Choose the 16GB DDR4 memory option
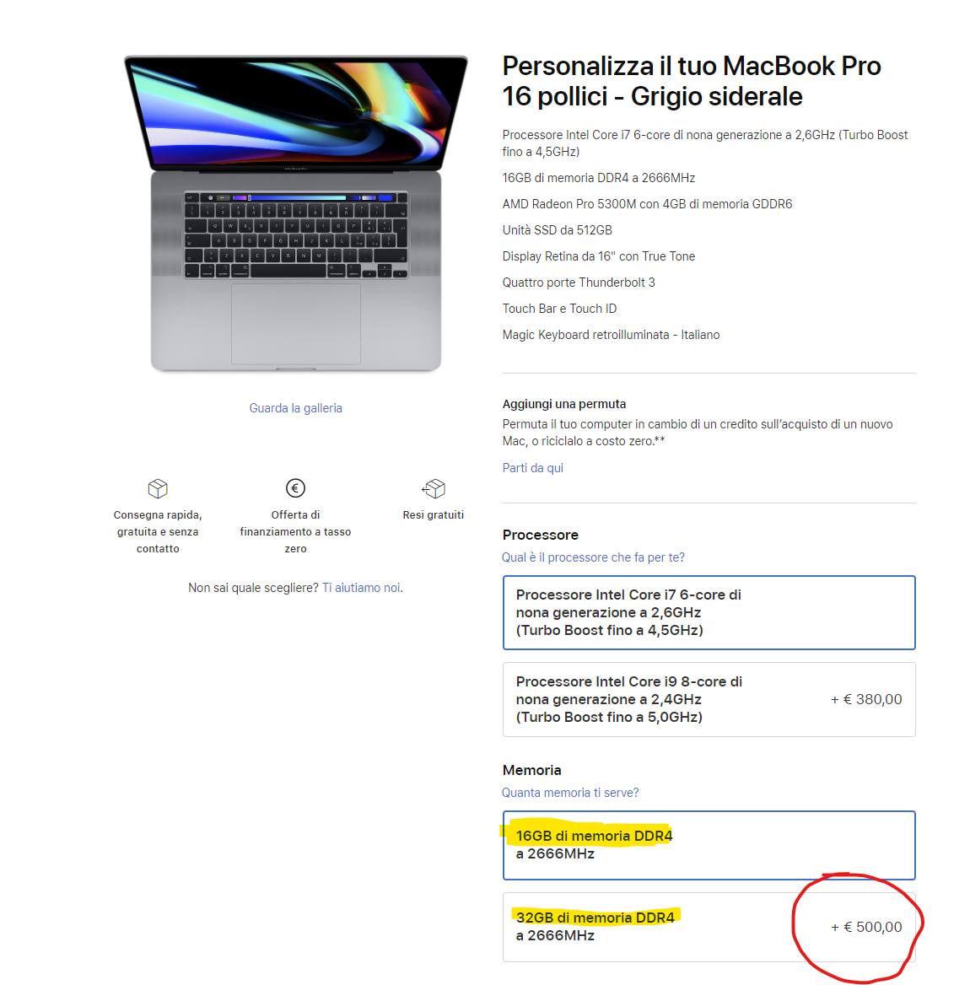The image size is (970, 985). (709, 845)
